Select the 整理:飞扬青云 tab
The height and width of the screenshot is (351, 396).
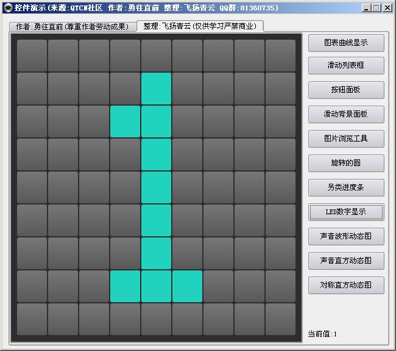click(200, 26)
